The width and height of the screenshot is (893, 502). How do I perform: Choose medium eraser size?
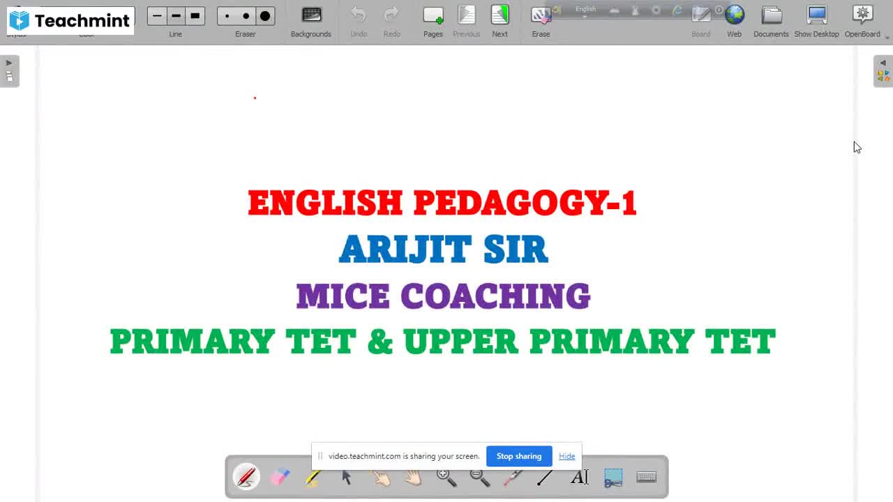pos(246,15)
